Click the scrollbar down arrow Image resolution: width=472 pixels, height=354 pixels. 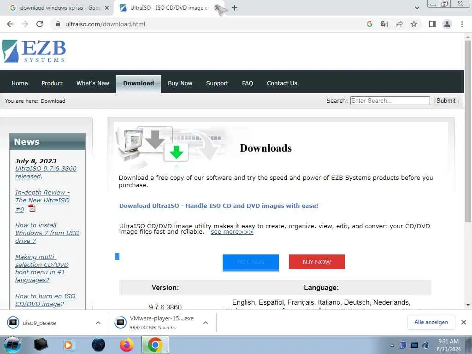point(468,305)
